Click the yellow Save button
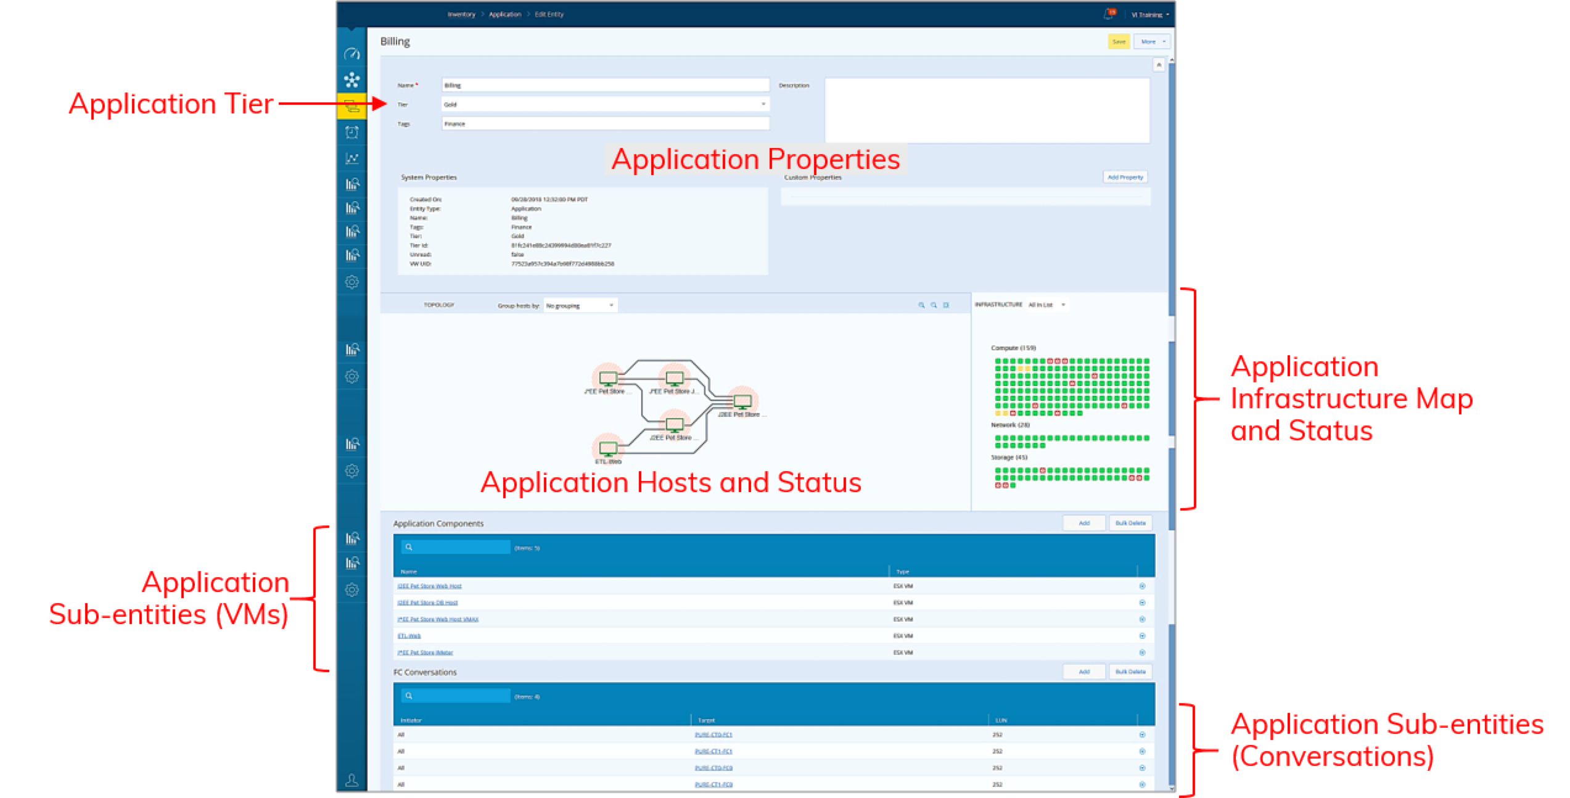Image resolution: width=1570 pixels, height=798 pixels. point(1119,42)
